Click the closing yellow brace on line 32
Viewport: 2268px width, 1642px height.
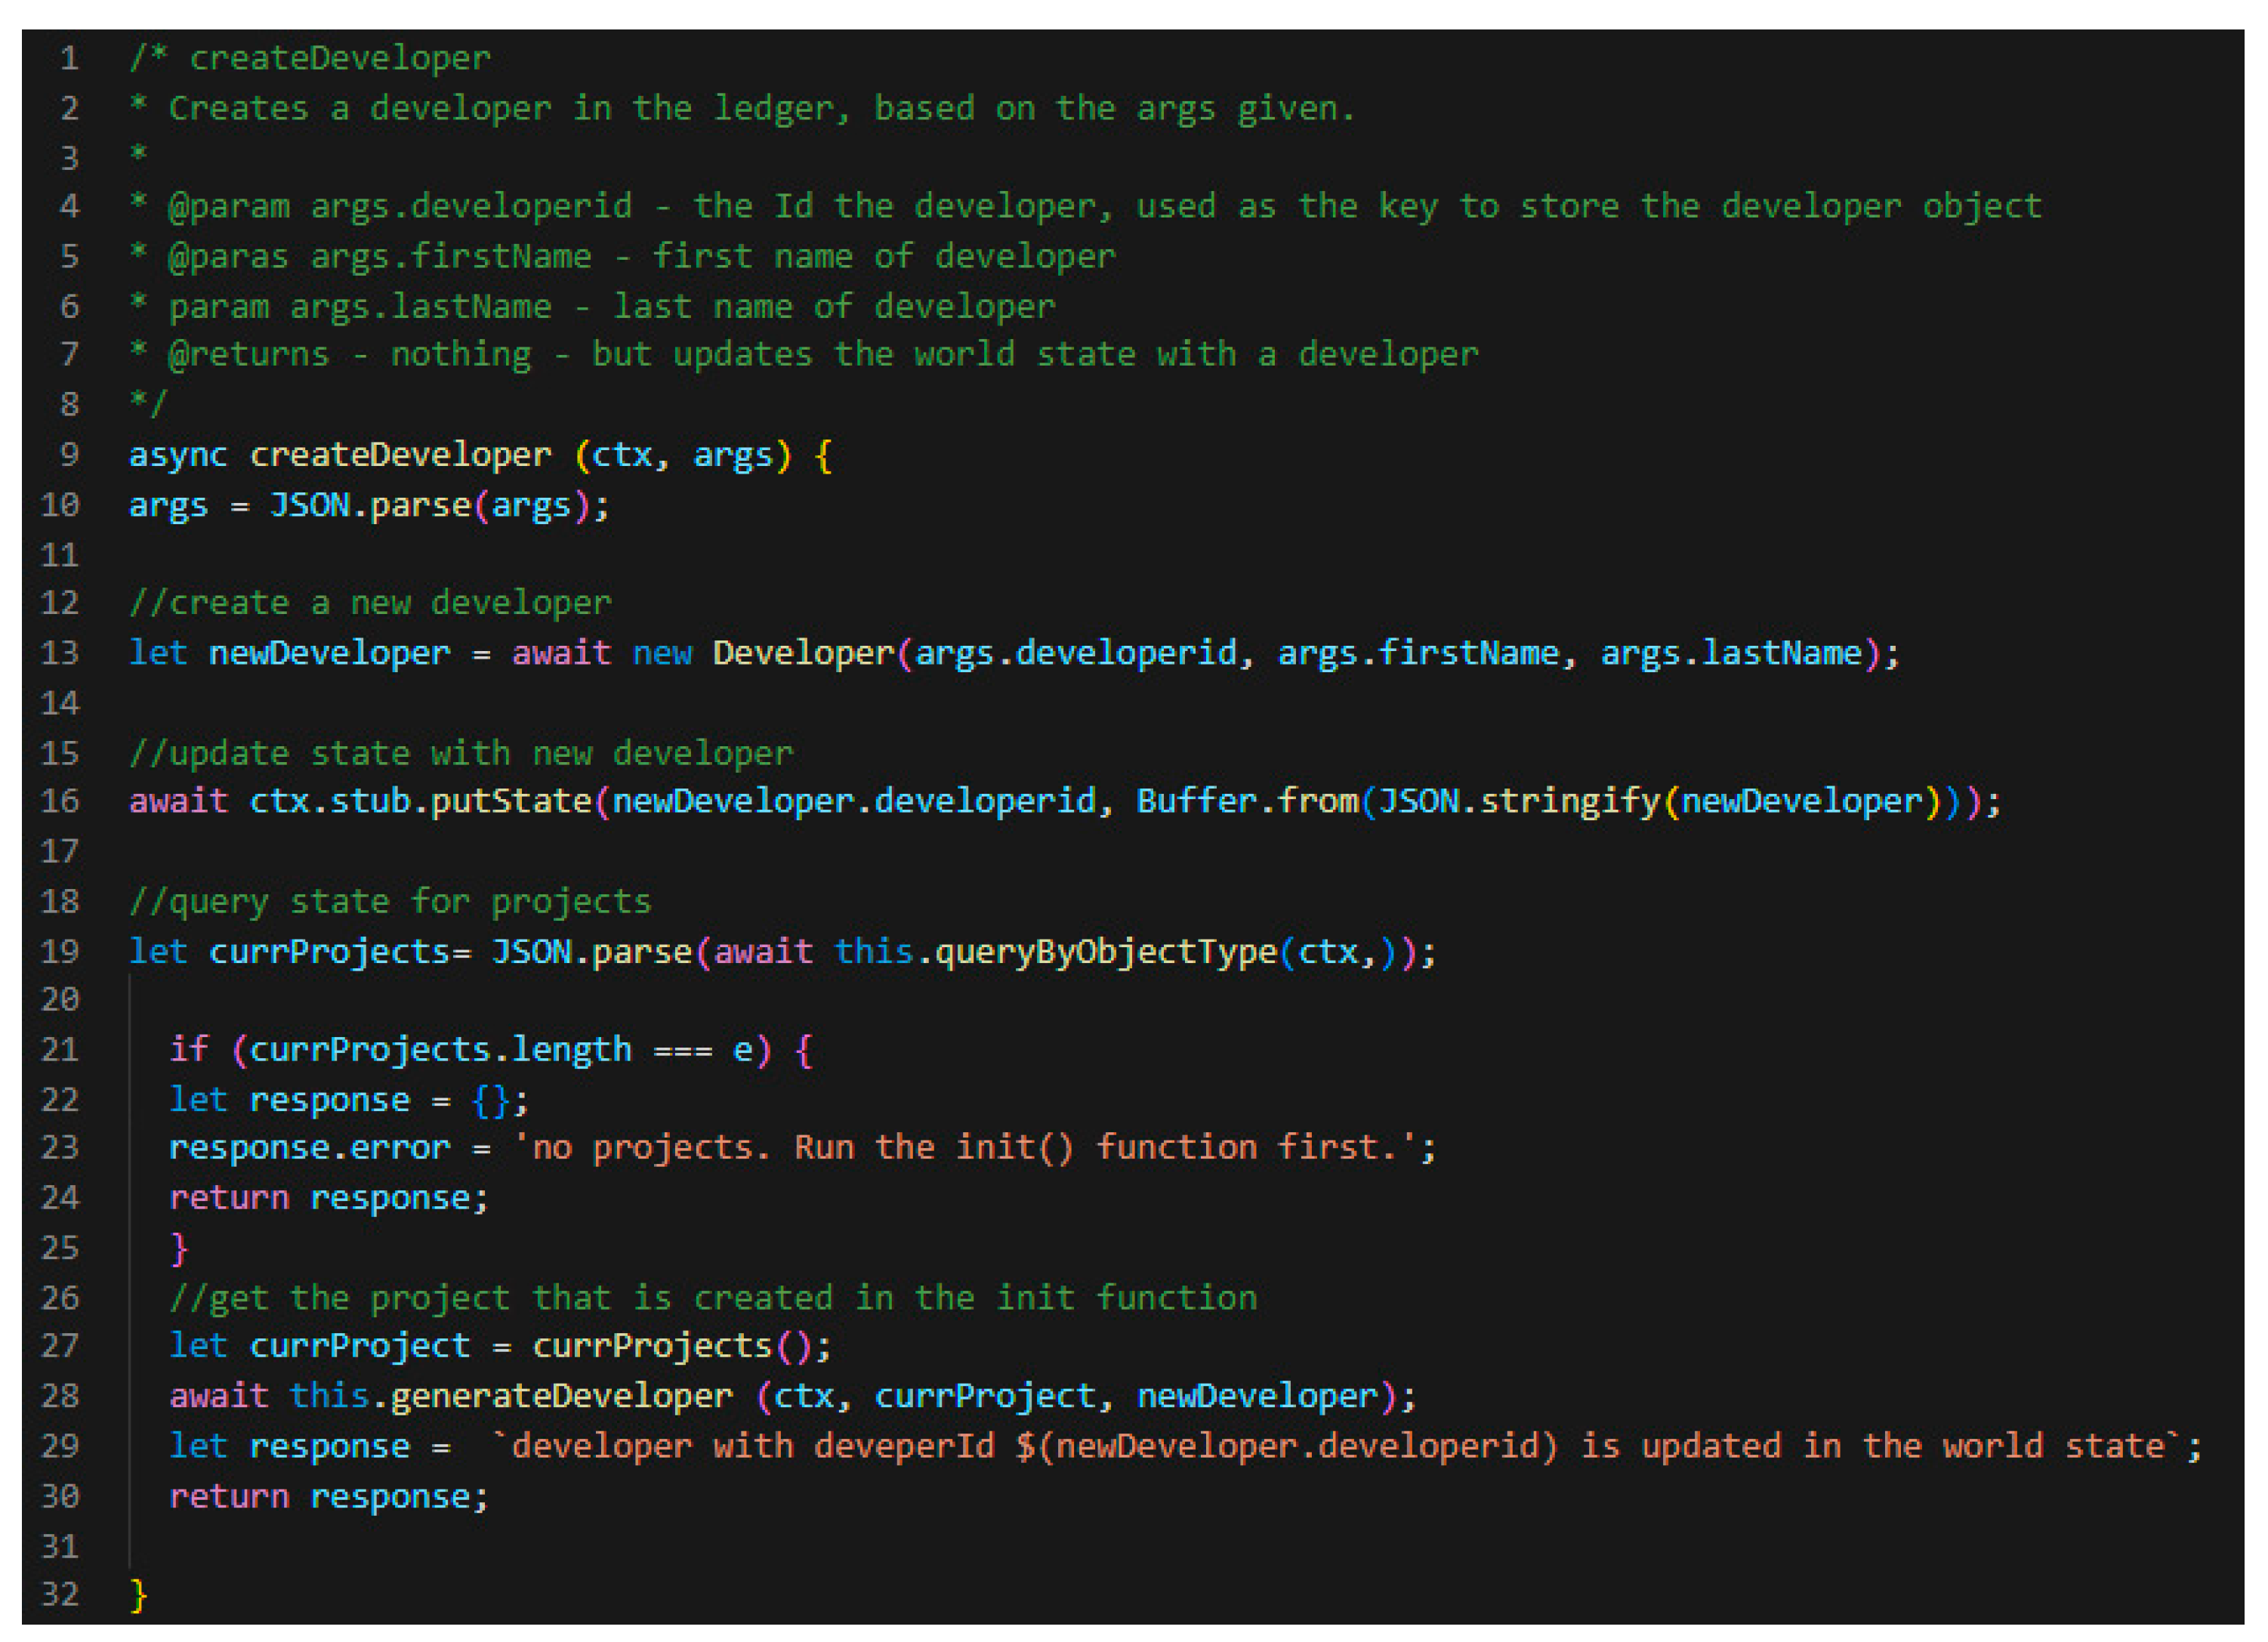tap(139, 1594)
